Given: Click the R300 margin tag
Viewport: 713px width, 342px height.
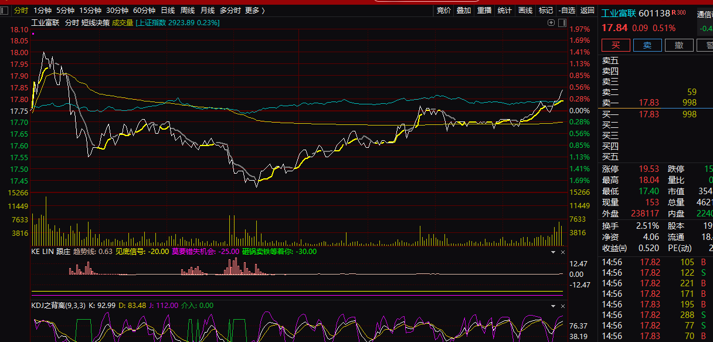Looking at the screenshot, I should [678, 12].
